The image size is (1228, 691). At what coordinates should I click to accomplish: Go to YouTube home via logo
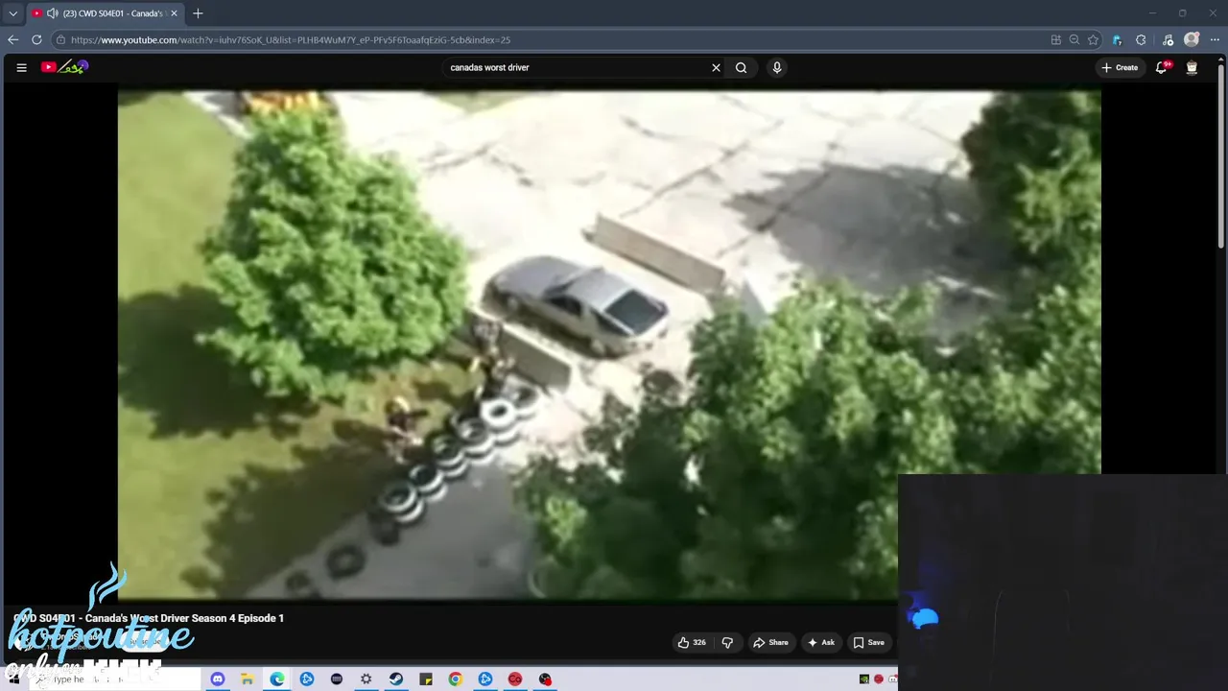64,67
